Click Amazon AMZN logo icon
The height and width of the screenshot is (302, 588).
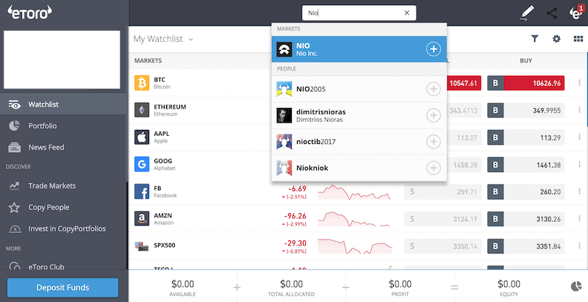142,219
